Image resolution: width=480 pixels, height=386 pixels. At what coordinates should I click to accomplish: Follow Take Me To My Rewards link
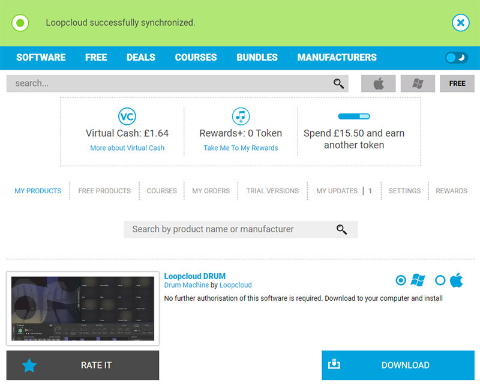pos(241,148)
